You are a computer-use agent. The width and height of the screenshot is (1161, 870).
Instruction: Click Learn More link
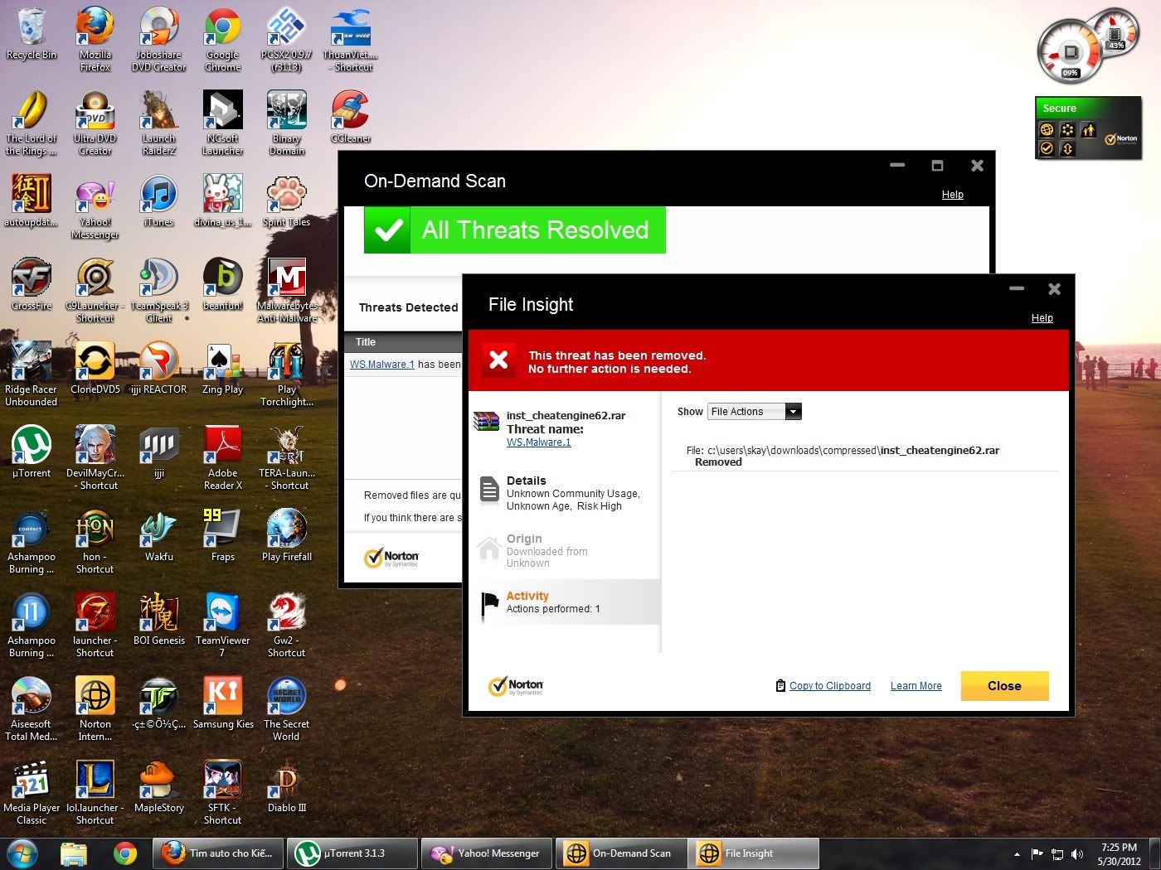[x=916, y=686]
